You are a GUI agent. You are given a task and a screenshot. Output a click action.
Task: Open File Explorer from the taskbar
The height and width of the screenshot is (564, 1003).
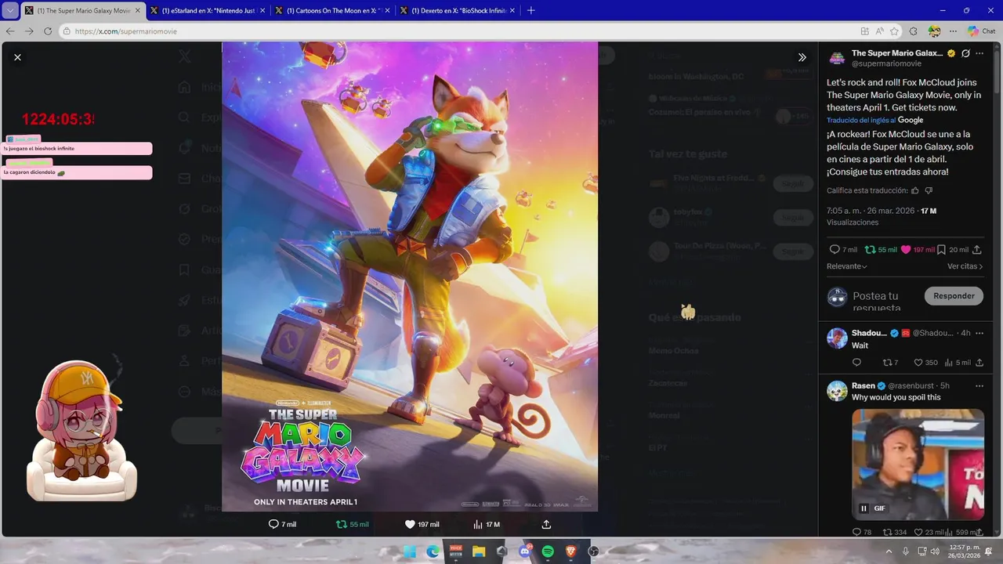click(478, 551)
